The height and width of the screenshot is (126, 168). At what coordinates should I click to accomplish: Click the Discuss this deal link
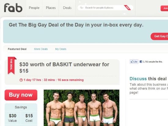pos(148,79)
